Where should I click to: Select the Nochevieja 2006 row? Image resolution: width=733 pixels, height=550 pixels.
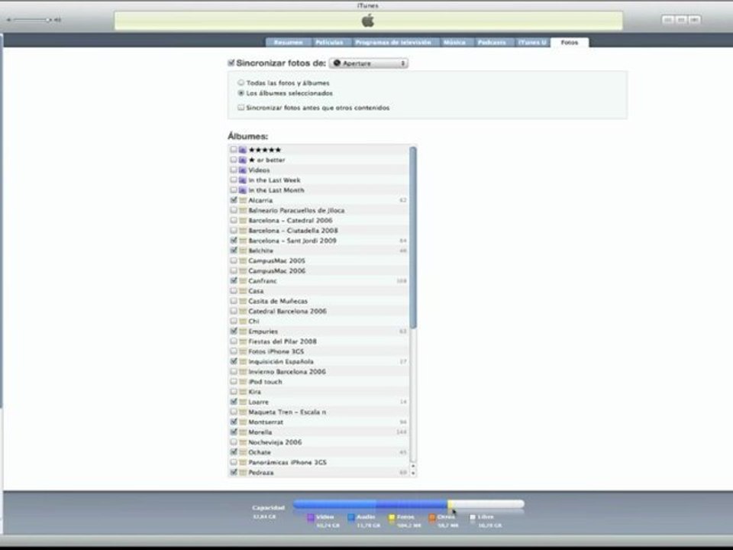click(x=319, y=442)
